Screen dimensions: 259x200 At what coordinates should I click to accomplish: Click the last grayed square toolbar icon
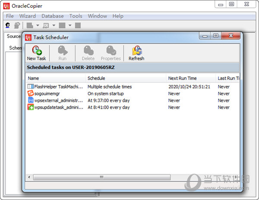point(78,25)
